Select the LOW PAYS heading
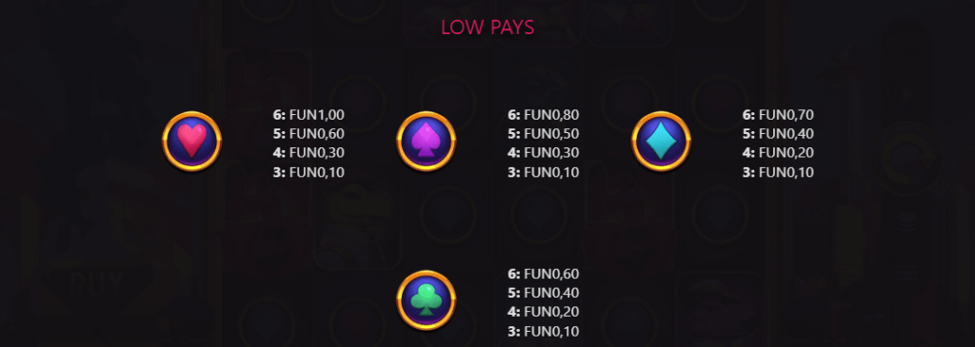Screen dimensions: 975x347 pos(487,28)
